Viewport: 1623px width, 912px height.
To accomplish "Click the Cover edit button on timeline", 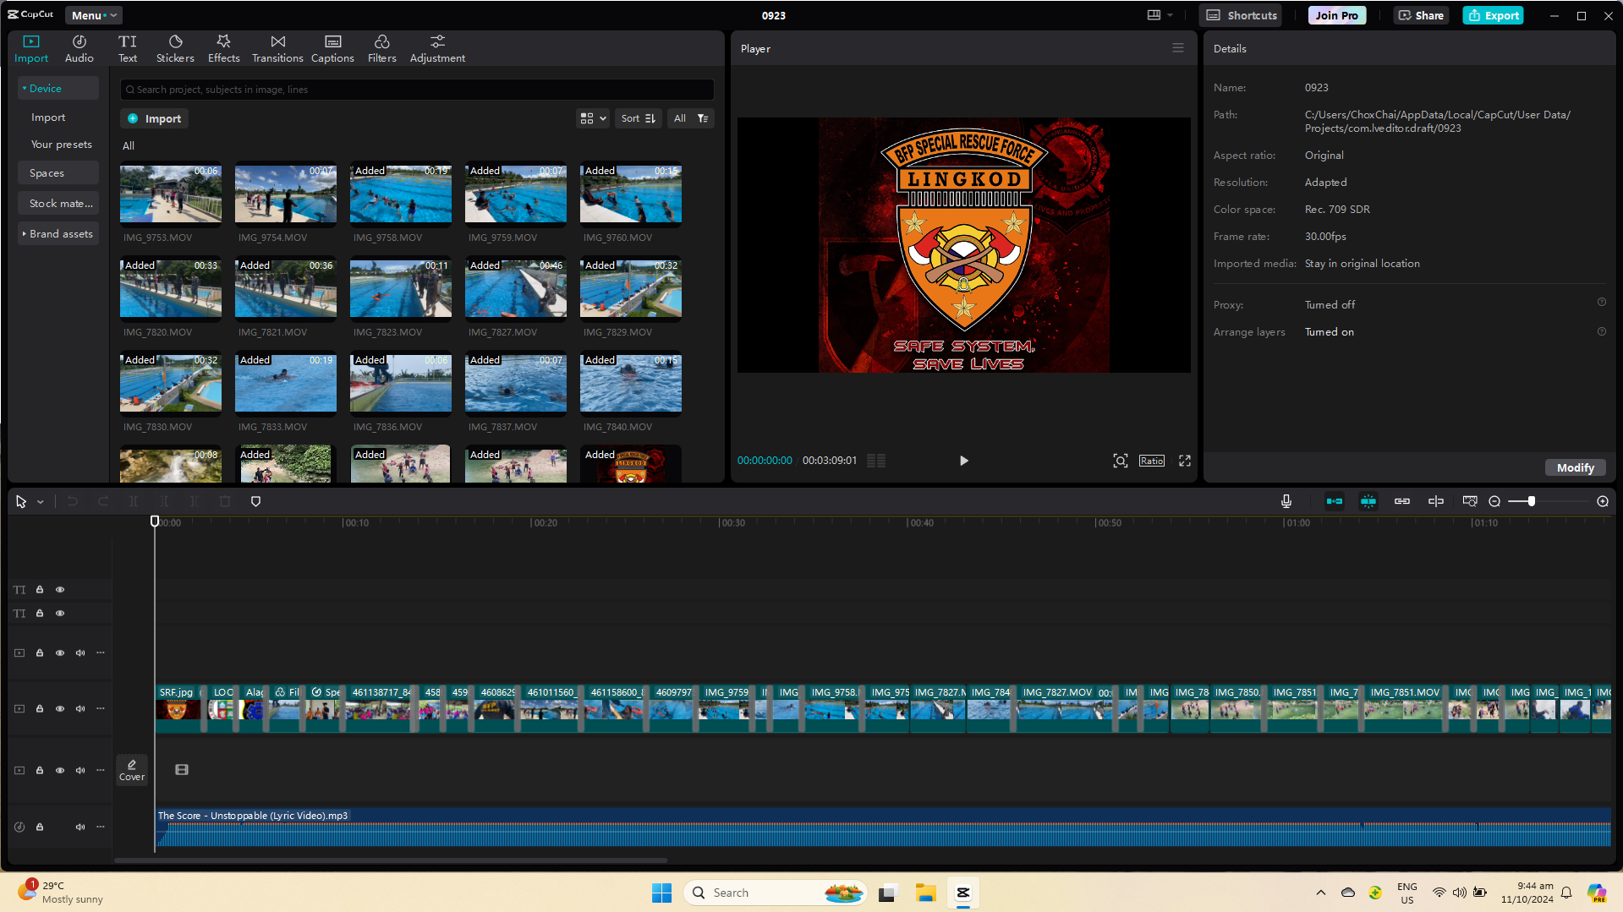I will (x=132, y=769).
